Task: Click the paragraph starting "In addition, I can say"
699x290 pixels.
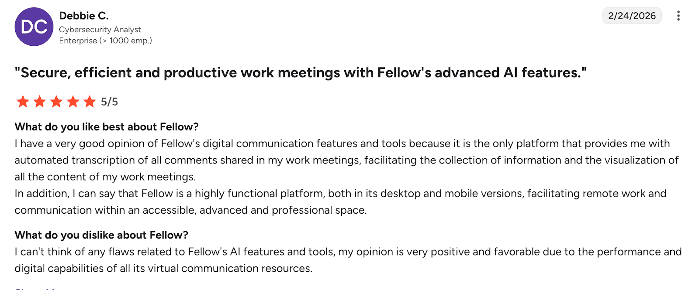Action: point(341,201)
